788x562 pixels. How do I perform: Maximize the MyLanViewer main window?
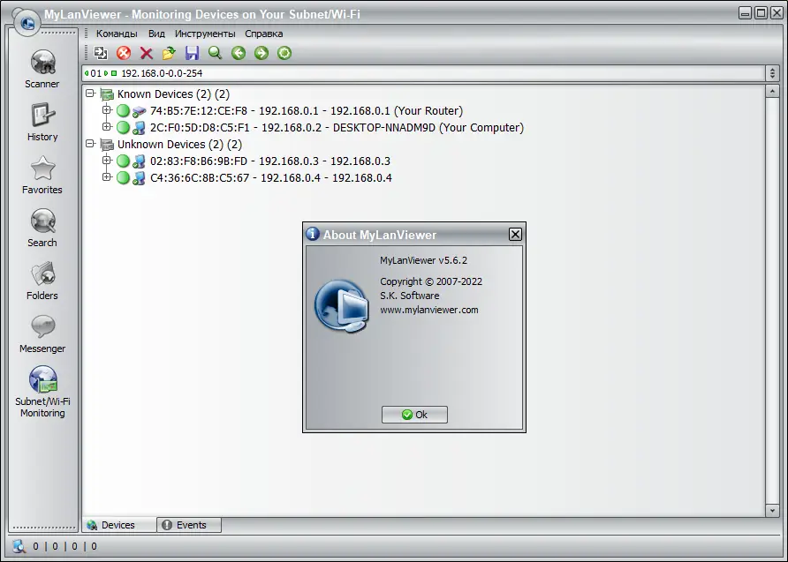point(761,13)
